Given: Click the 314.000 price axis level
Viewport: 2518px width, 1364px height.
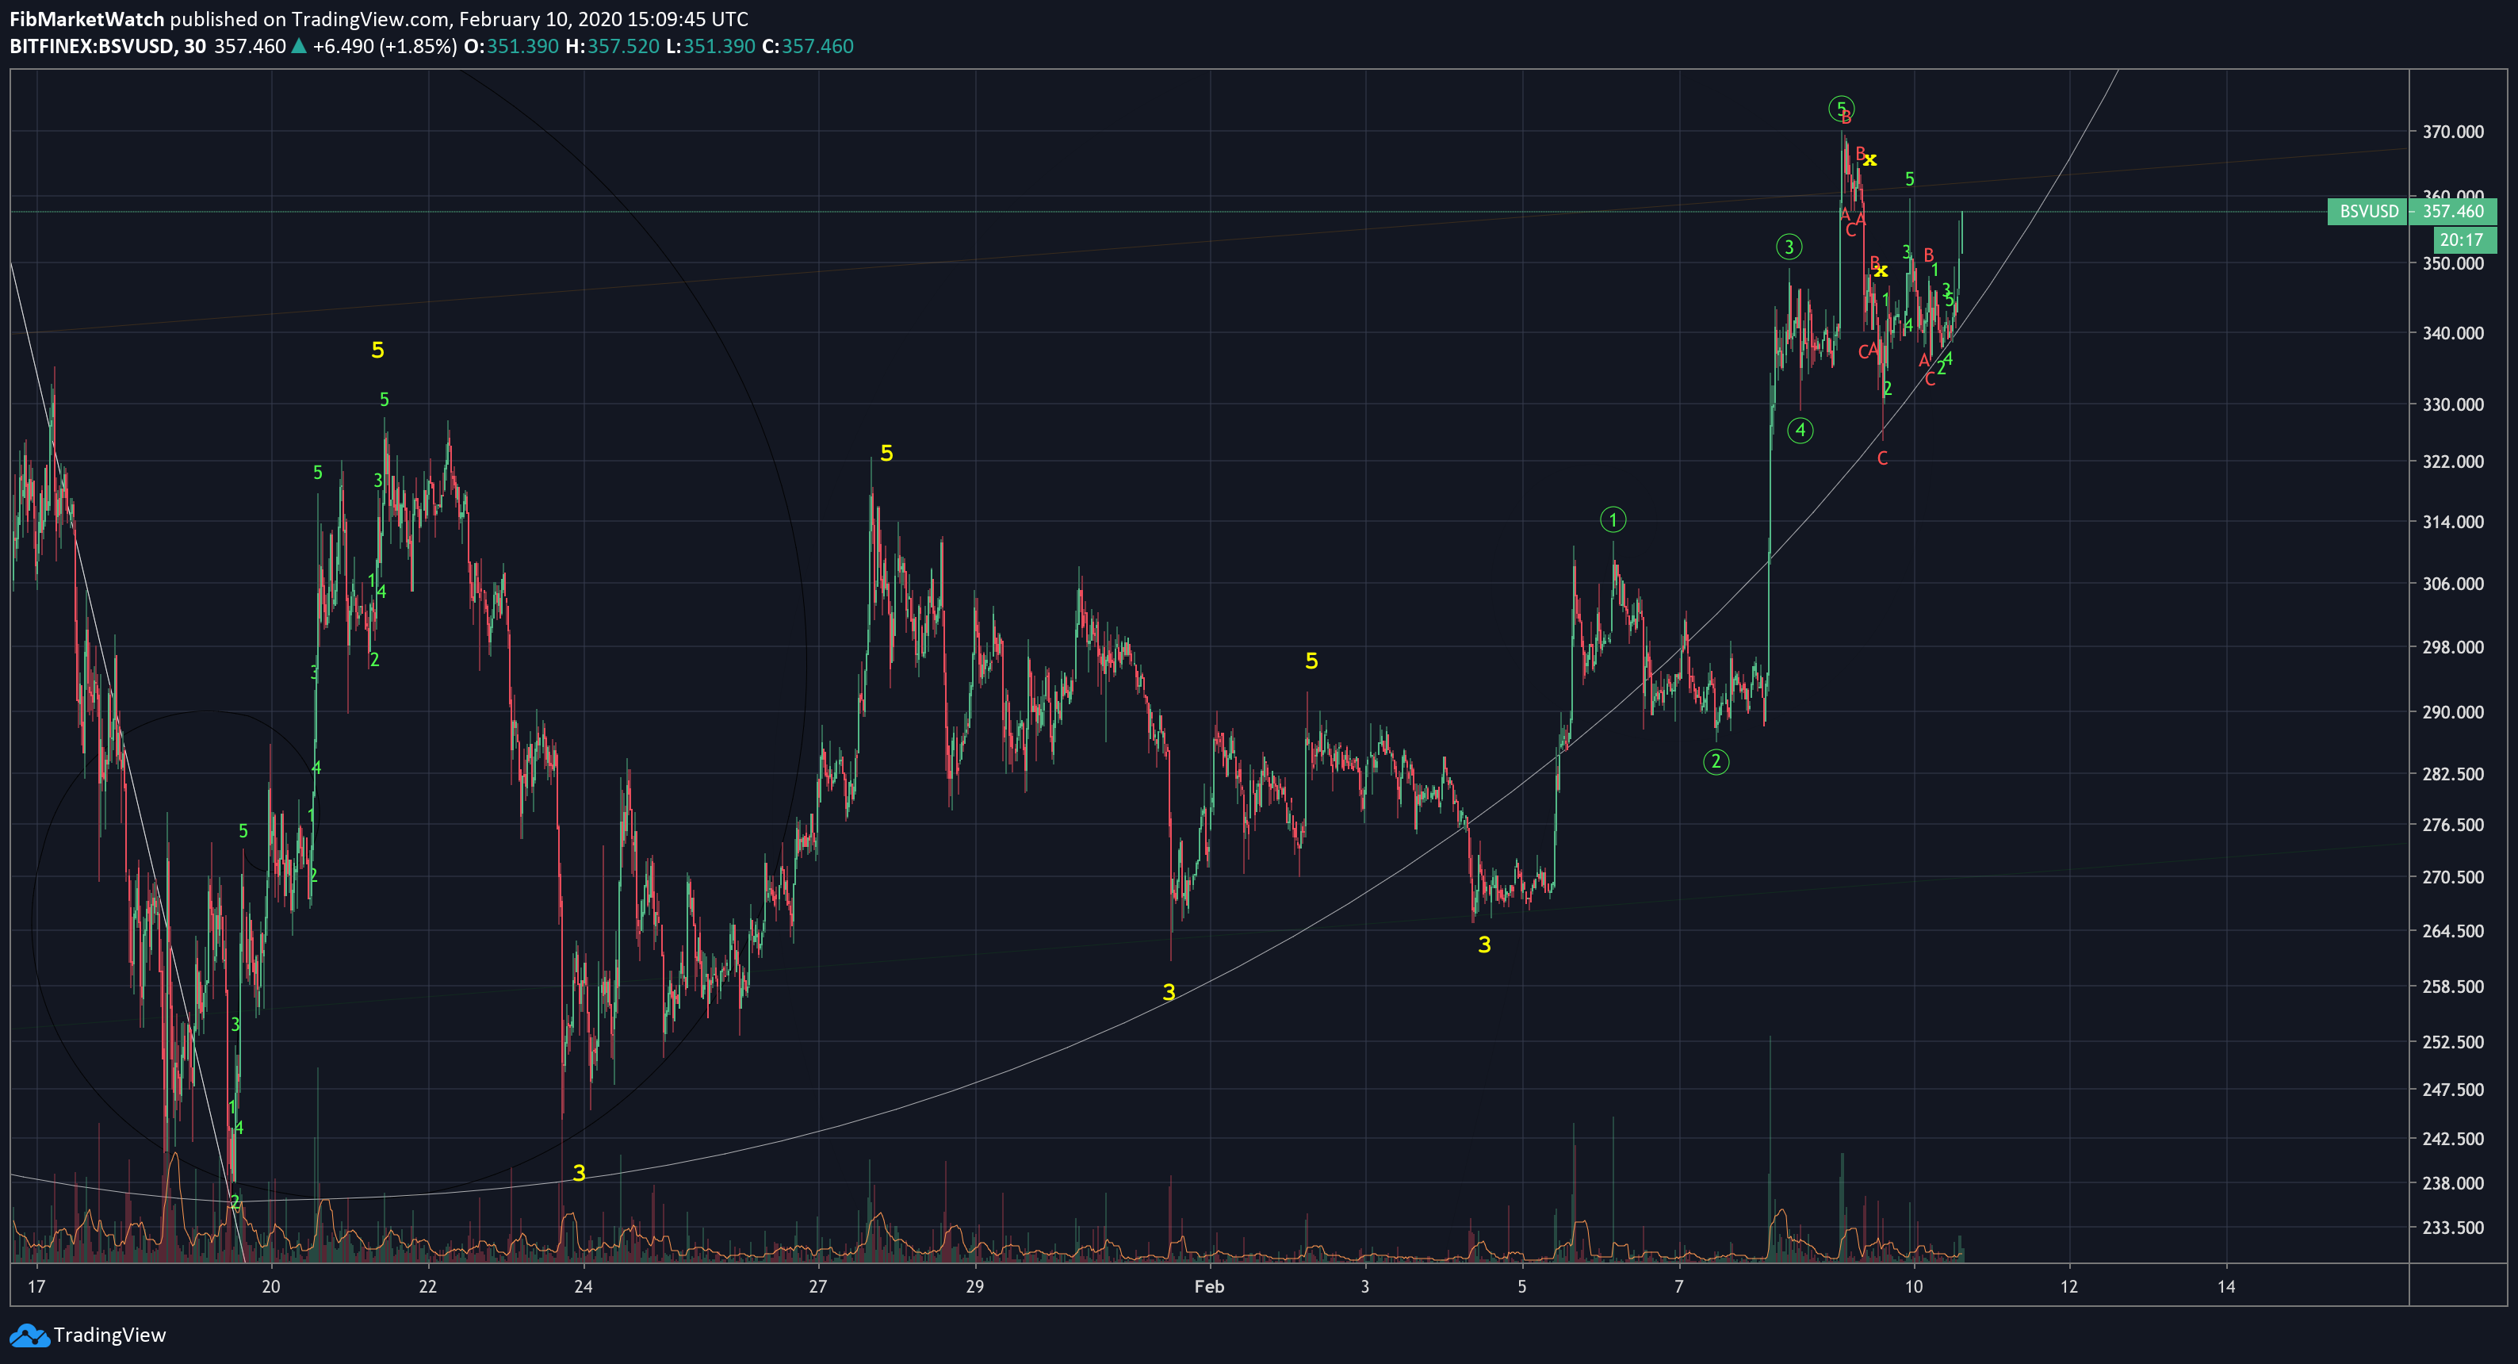Looking at the screenshot, I should click(x=2452, y=522).
